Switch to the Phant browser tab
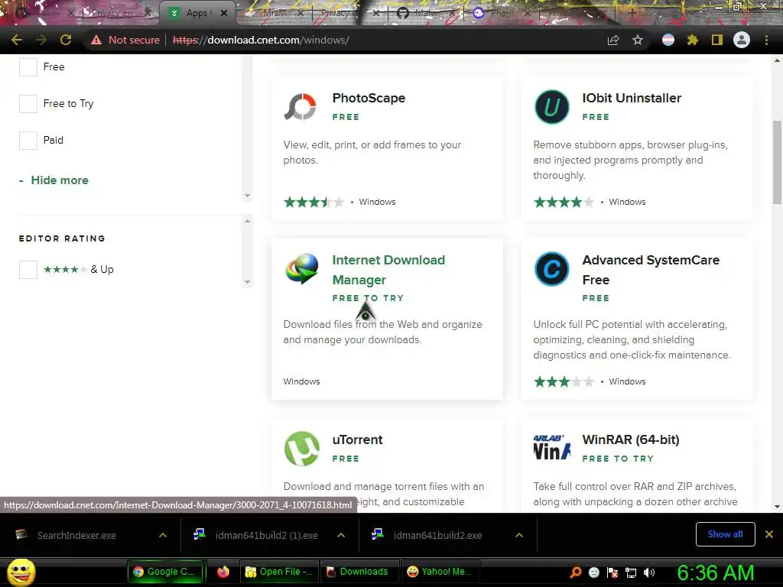The width and height of the screenshot is (783, 587). coord(501,13)
